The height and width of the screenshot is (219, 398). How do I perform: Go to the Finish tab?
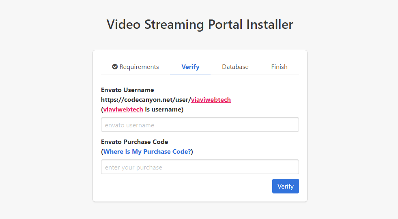(279, 67)
